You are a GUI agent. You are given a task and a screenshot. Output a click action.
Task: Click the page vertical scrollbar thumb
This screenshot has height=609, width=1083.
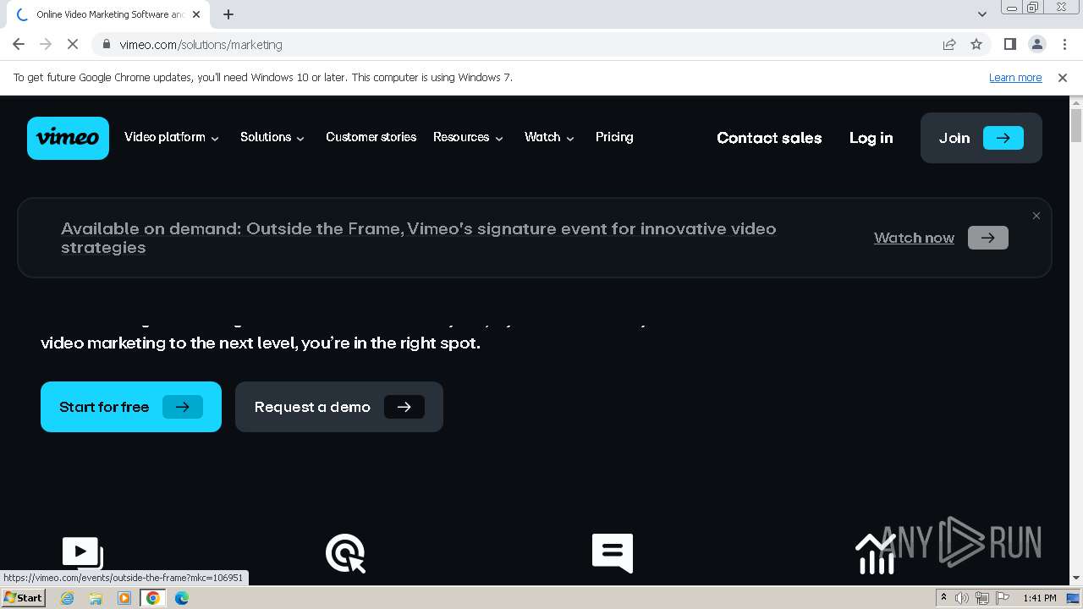pos(1076,125)
